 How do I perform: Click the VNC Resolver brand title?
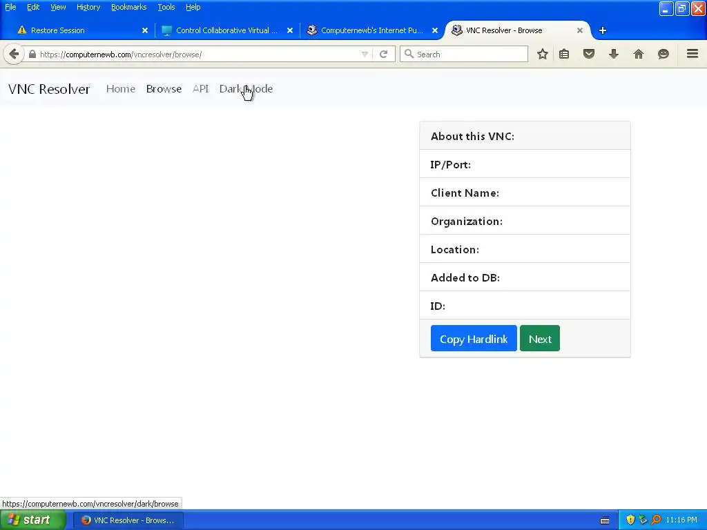[49, 89]
